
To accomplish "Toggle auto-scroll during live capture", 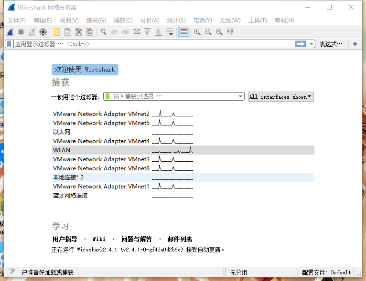I will point(170,32).
